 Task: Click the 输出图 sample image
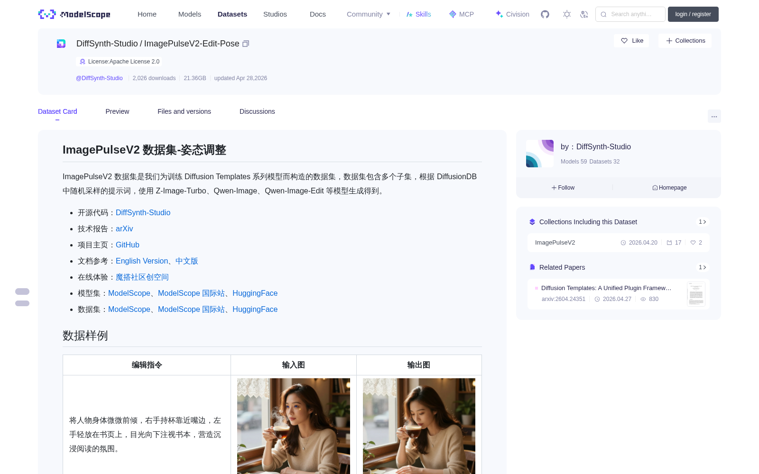tap(419, 426)
